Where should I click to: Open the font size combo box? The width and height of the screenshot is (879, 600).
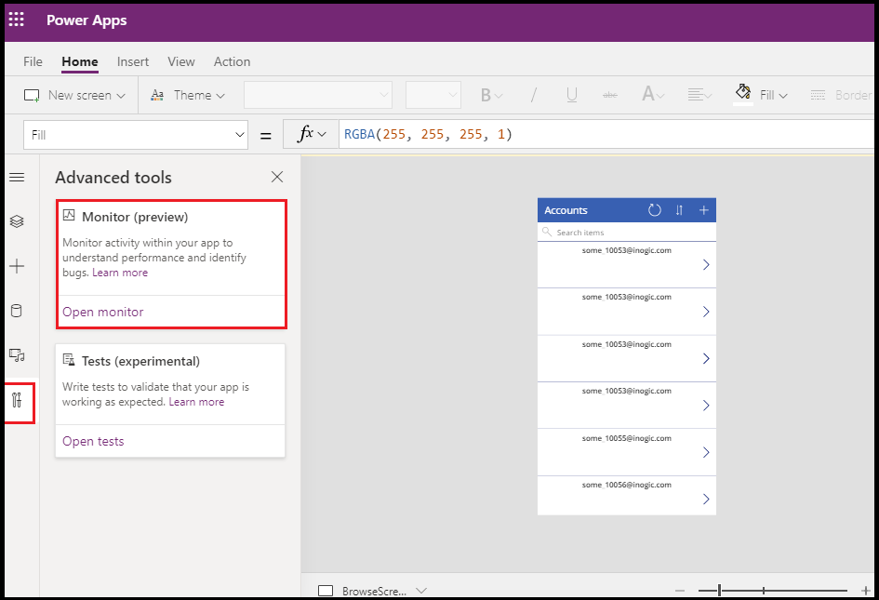click(x=433, y=95)
